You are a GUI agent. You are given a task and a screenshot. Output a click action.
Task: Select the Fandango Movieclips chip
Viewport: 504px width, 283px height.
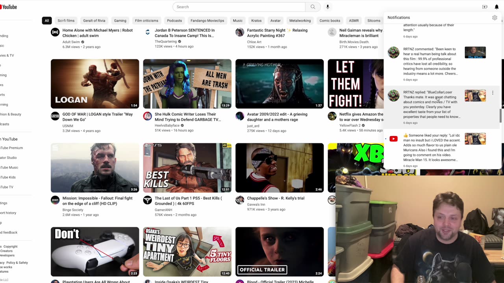[x=208, y=20]
